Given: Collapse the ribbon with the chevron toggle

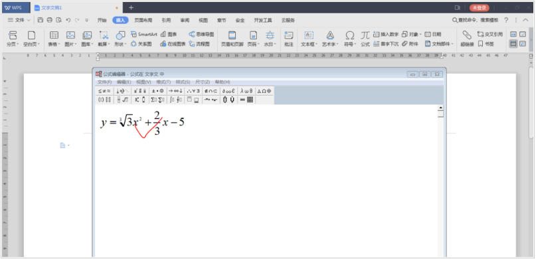Looking at the screenshot, I should (x=526, y=20).
